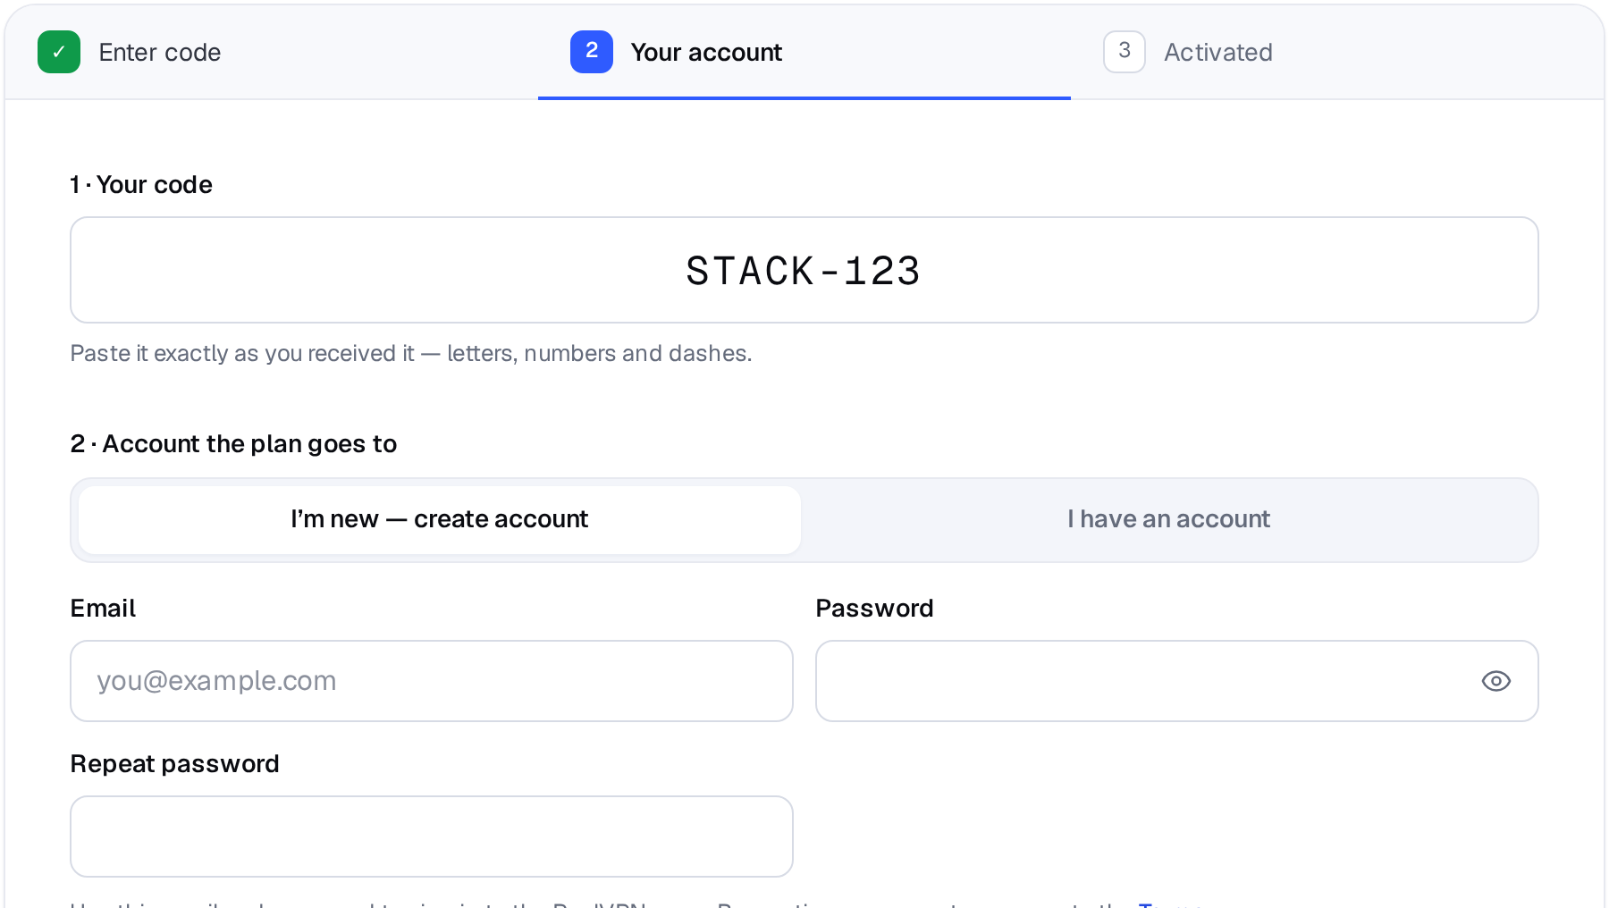Screen dimensions: 1609x908
Task: Click the "Repeat password" label text
Action: (174, 764)
